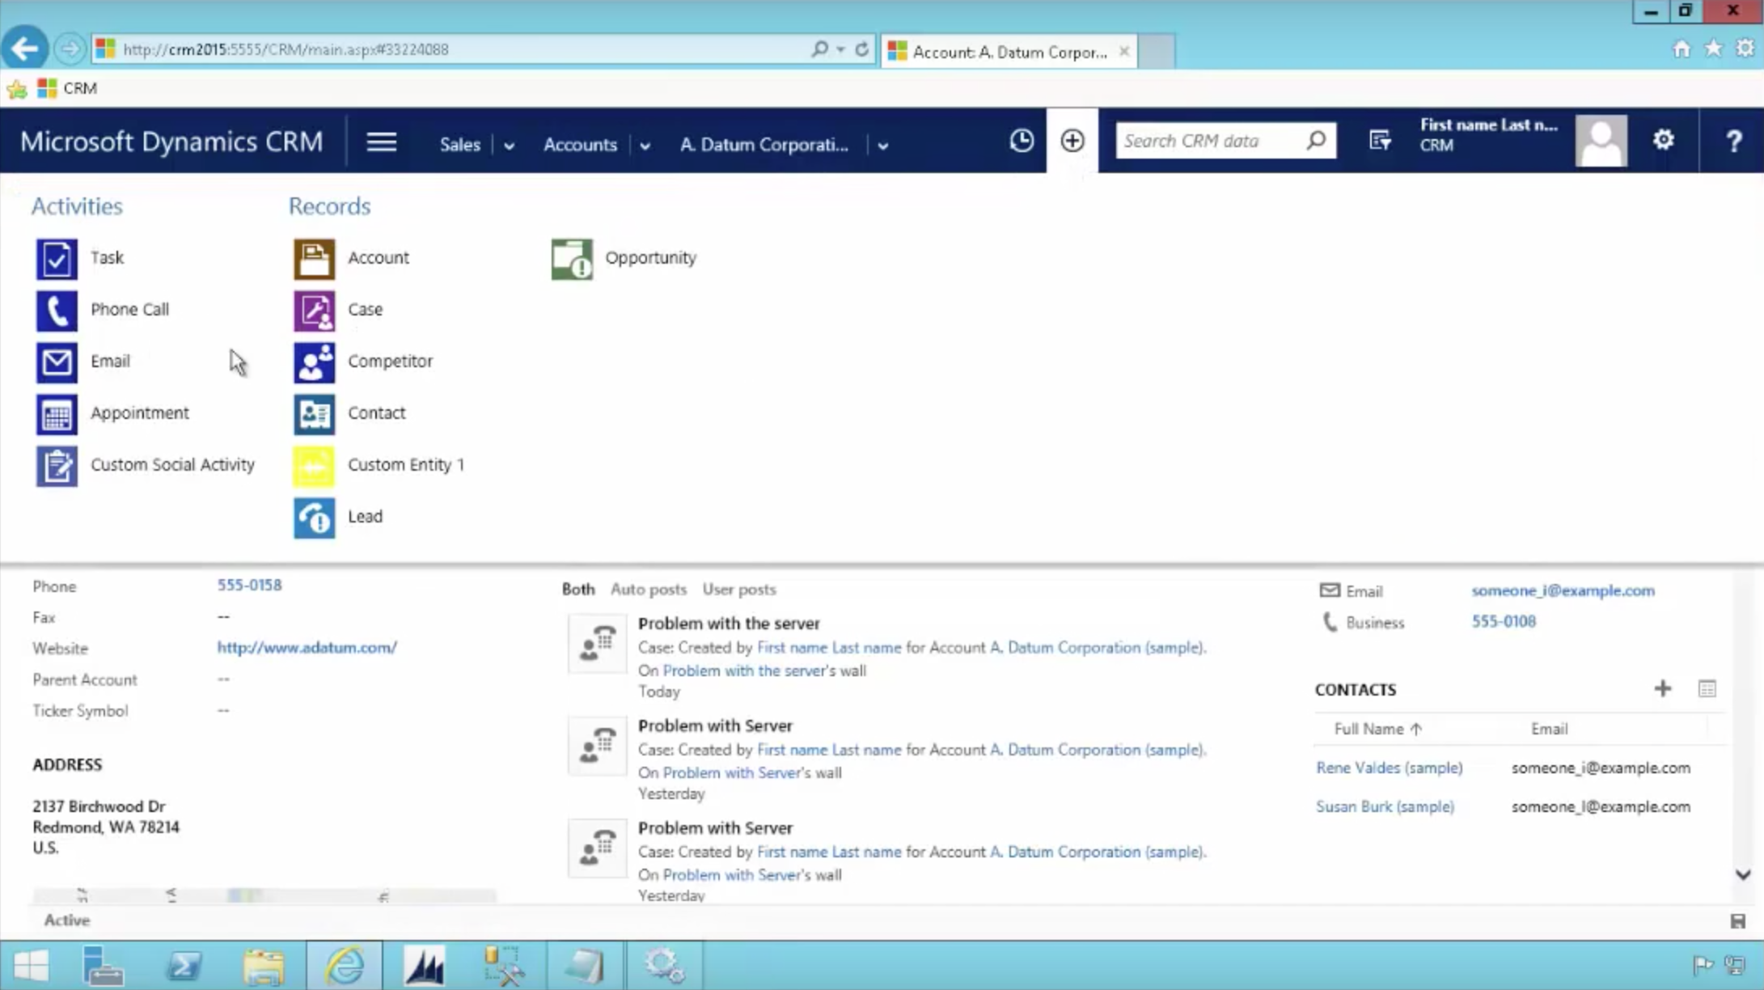Image resolution: width=1764 pixels, height=990 pixels.
Task: Open address bar search dropdown arrow
Action: [x=840, y=49]
